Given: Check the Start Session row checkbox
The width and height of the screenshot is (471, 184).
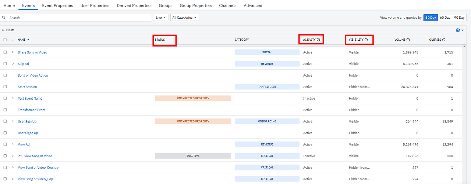Looking at the screenshot, I should [5, 87].
